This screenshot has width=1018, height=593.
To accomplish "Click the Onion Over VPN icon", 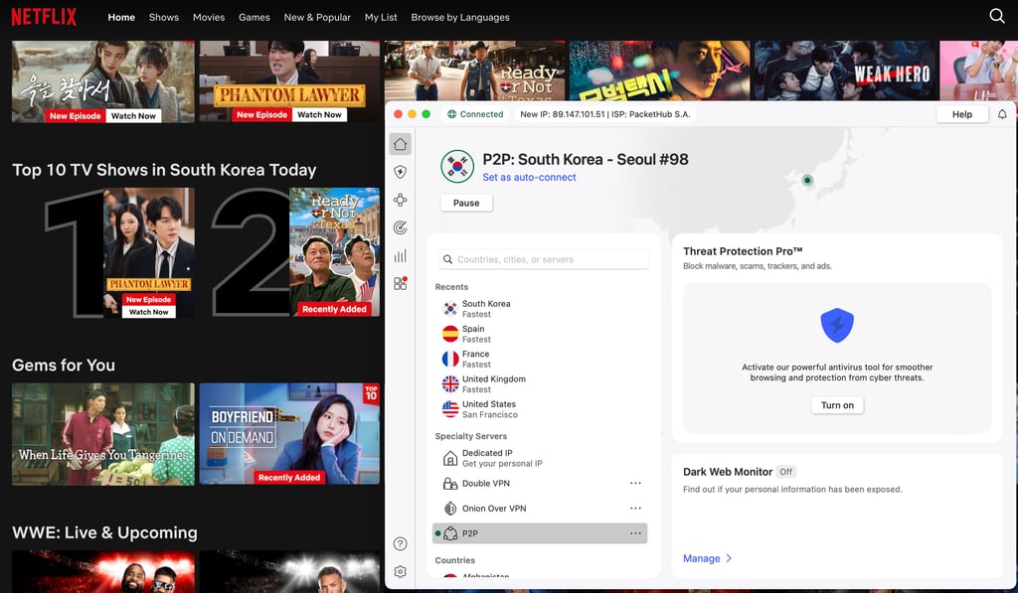I will pyautogui.click(x=450, y=509).
